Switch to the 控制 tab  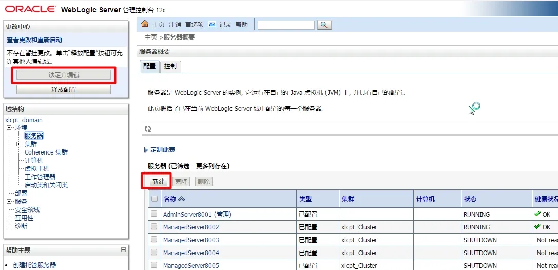coord(170,66)
